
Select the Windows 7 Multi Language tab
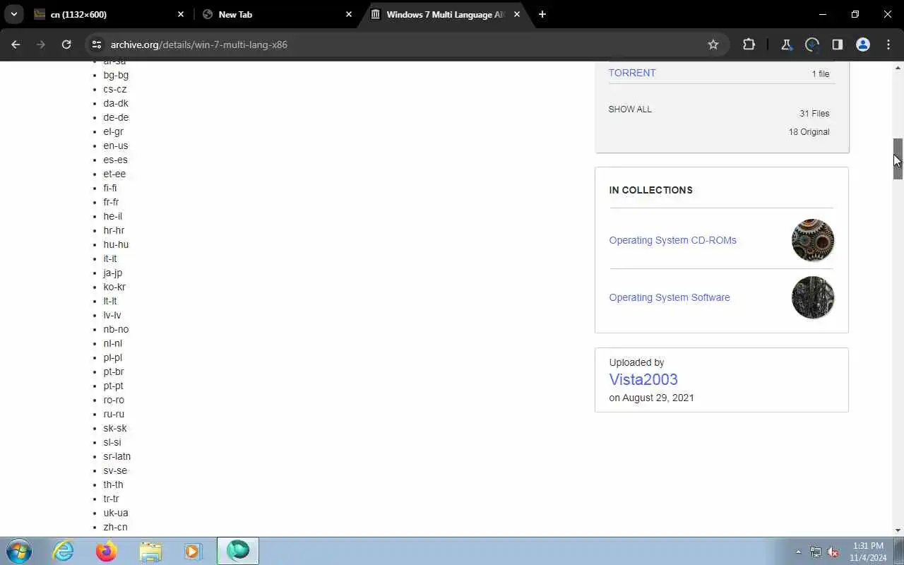(x=445, y=14)
